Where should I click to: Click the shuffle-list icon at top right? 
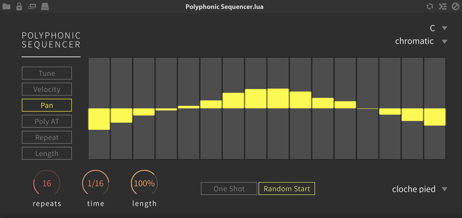[x=442, y=7]
